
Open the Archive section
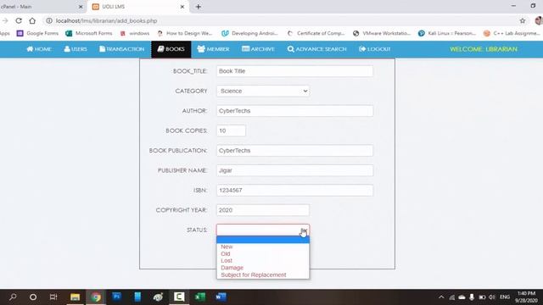pyautogui.click(x=258, y=49)
